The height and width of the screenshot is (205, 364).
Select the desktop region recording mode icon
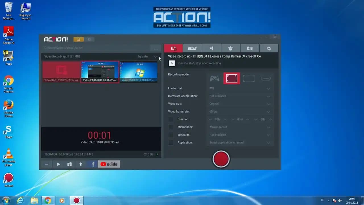pos(249,78)
